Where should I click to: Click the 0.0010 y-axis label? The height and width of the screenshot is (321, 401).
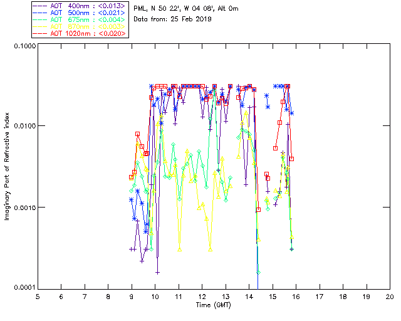(x=24, y=208)
